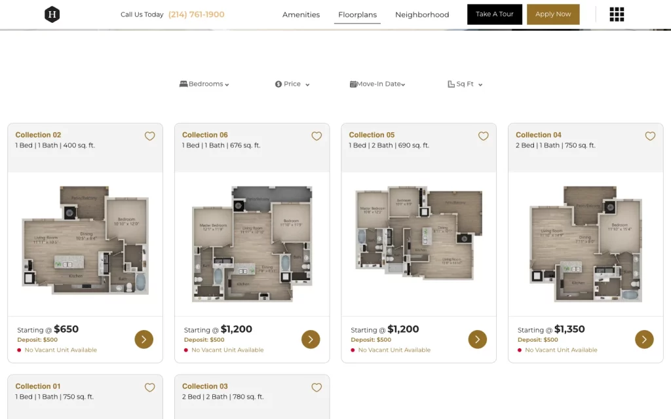Click '2 Bed | 2 Bath | 780 sq. ft.'
Image resolution: width=671 pixels, height=419 pixels.
[x=223, y=397]
